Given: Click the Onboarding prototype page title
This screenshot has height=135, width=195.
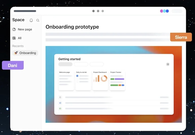Looking at the screenshot, I should click(x=72, y=27).
